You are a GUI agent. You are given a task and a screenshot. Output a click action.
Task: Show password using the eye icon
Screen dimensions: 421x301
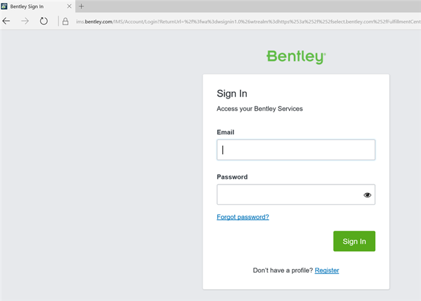tap(368, 195)
